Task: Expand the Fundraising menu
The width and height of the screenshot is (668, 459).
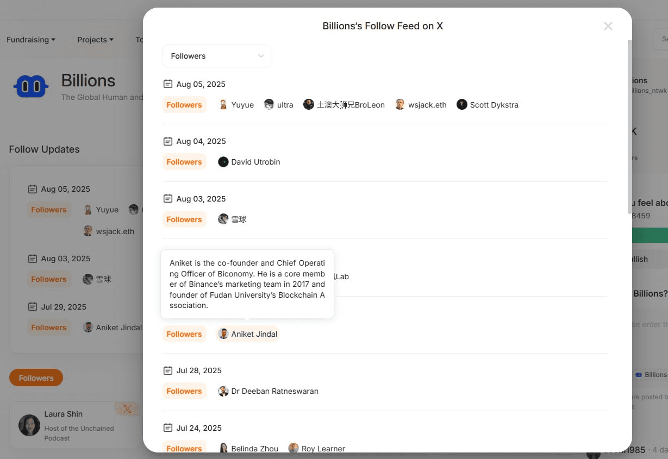Action: [x=31, y=40]
